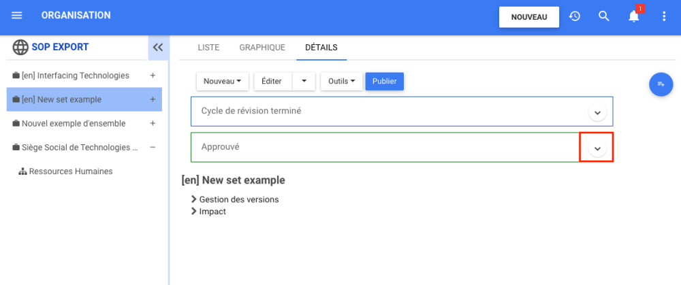Select Ressources Humaines in the tree
Image resolution: width=681 pixels, height=285 pixels.
[70, 171]
